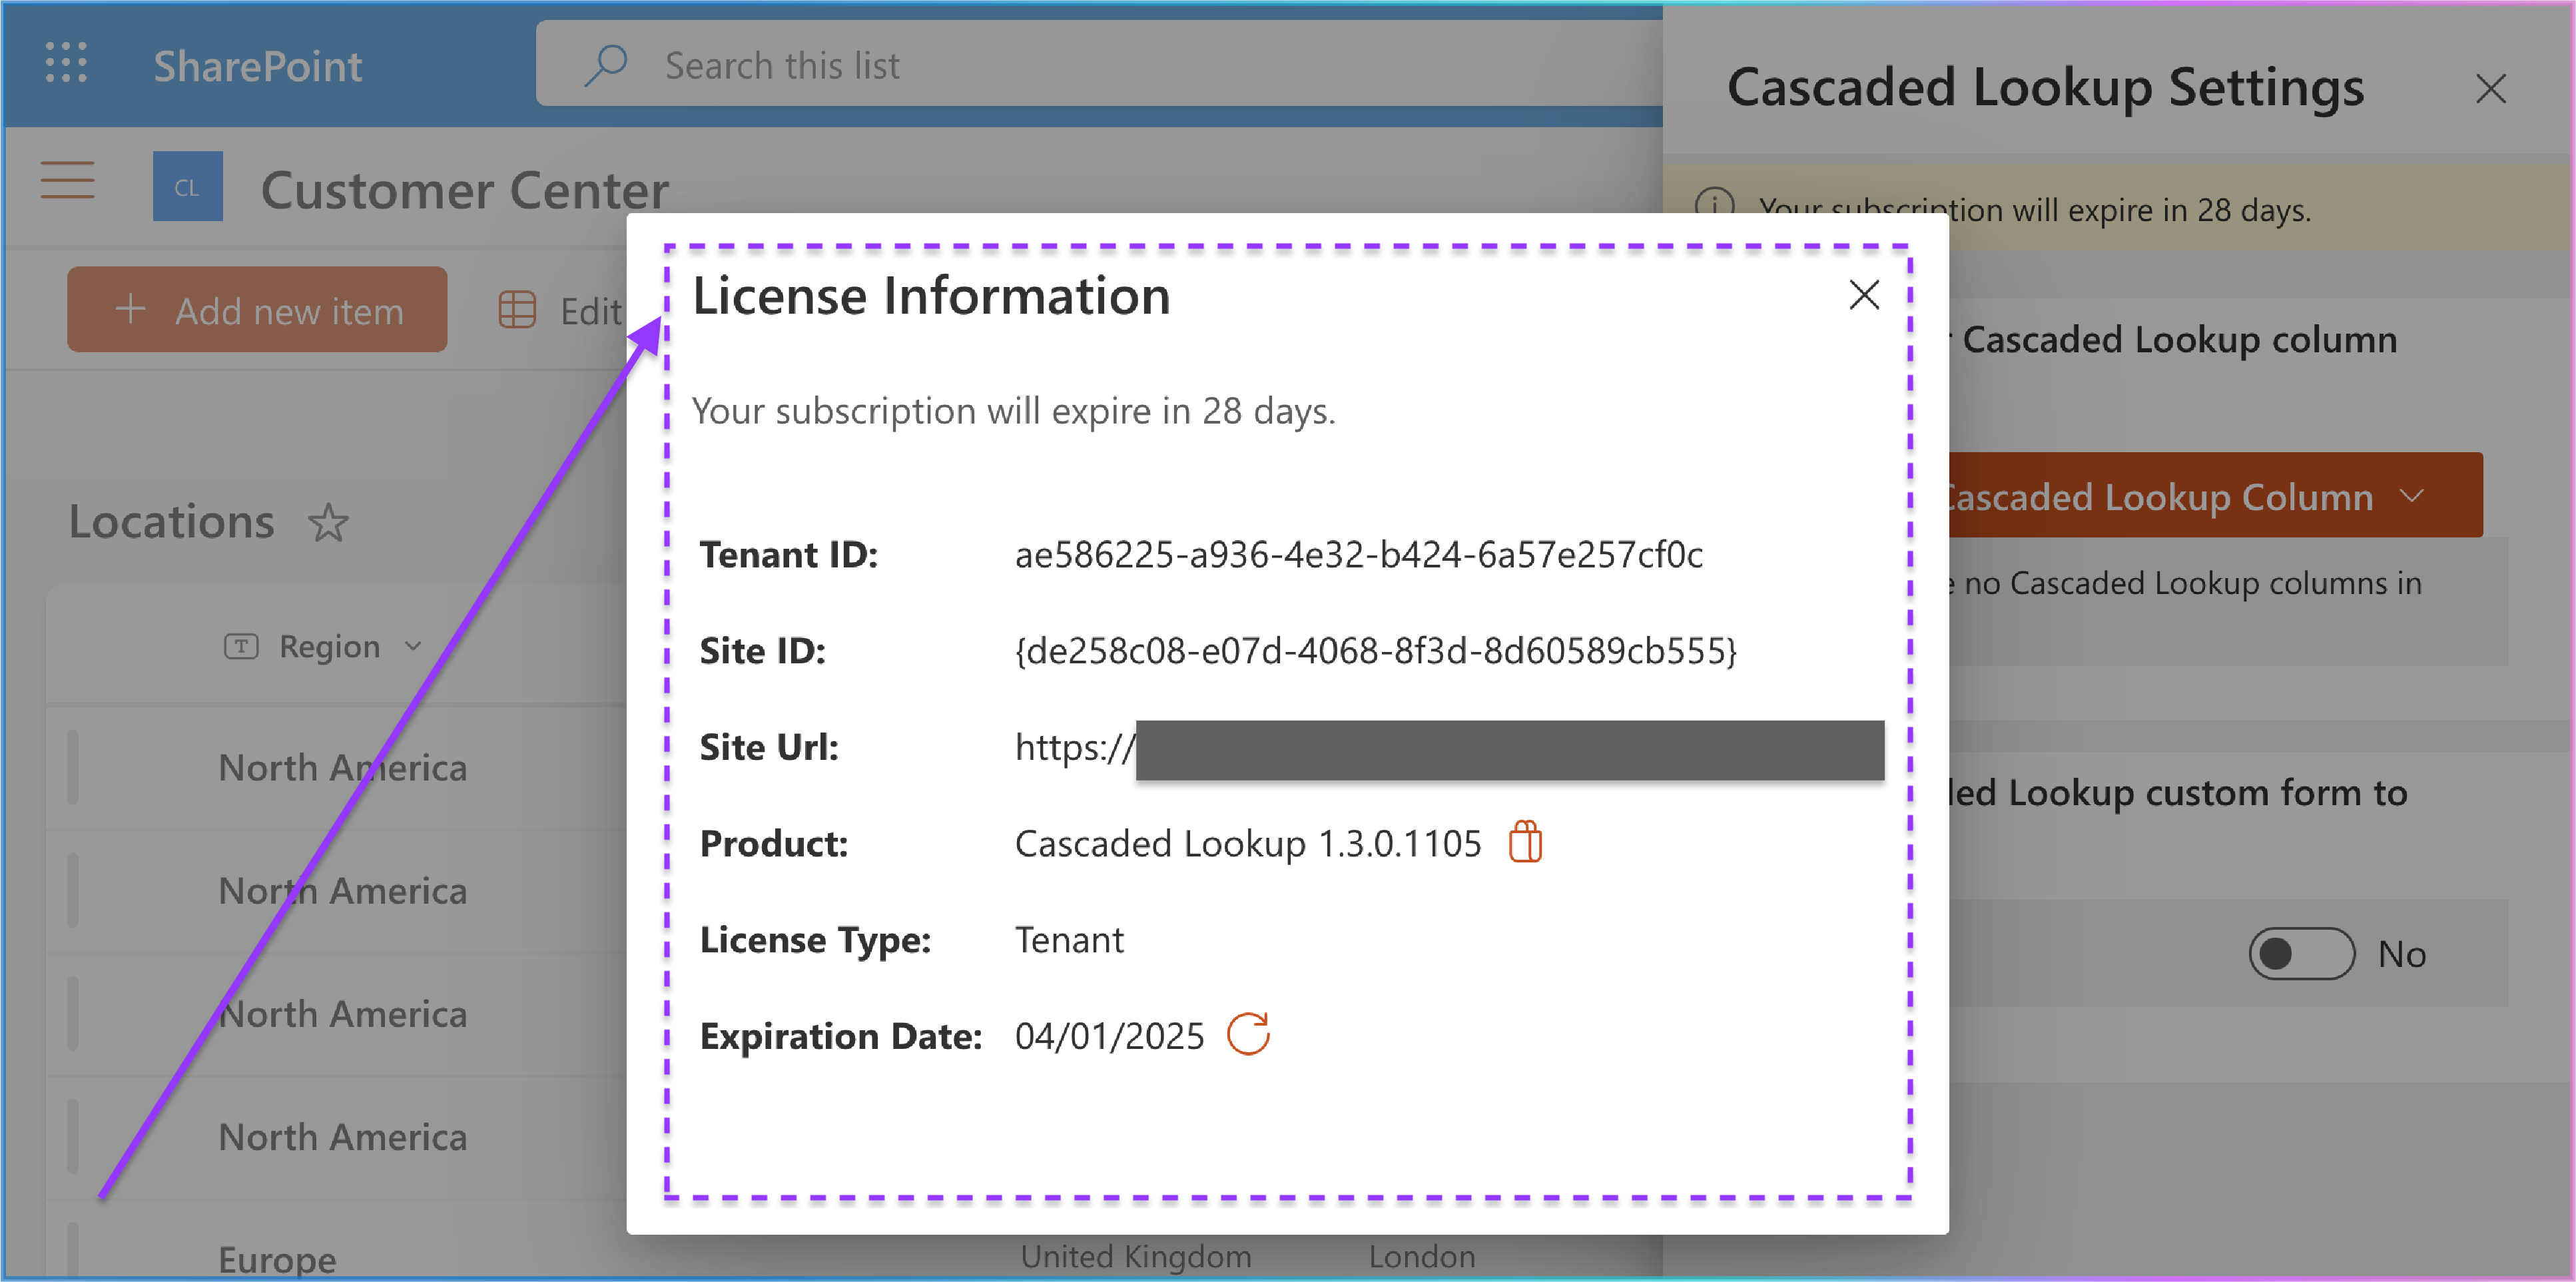Expand the Region column header dropdown
The height and width of the screenshot is (1282, 2576).
coord(413,647)
